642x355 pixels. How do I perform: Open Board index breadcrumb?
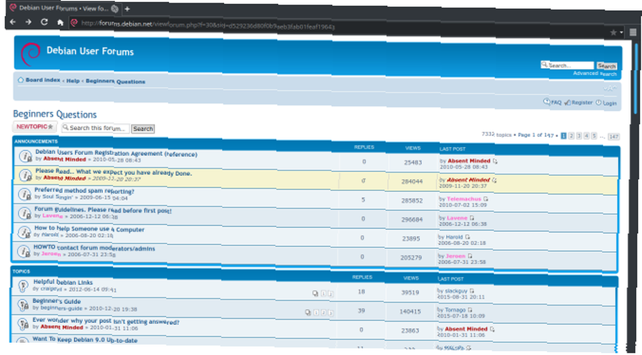(x=42, y=80)
